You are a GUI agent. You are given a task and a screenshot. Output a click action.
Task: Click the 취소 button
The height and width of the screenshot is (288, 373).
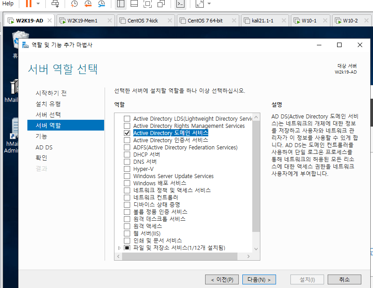344,279
